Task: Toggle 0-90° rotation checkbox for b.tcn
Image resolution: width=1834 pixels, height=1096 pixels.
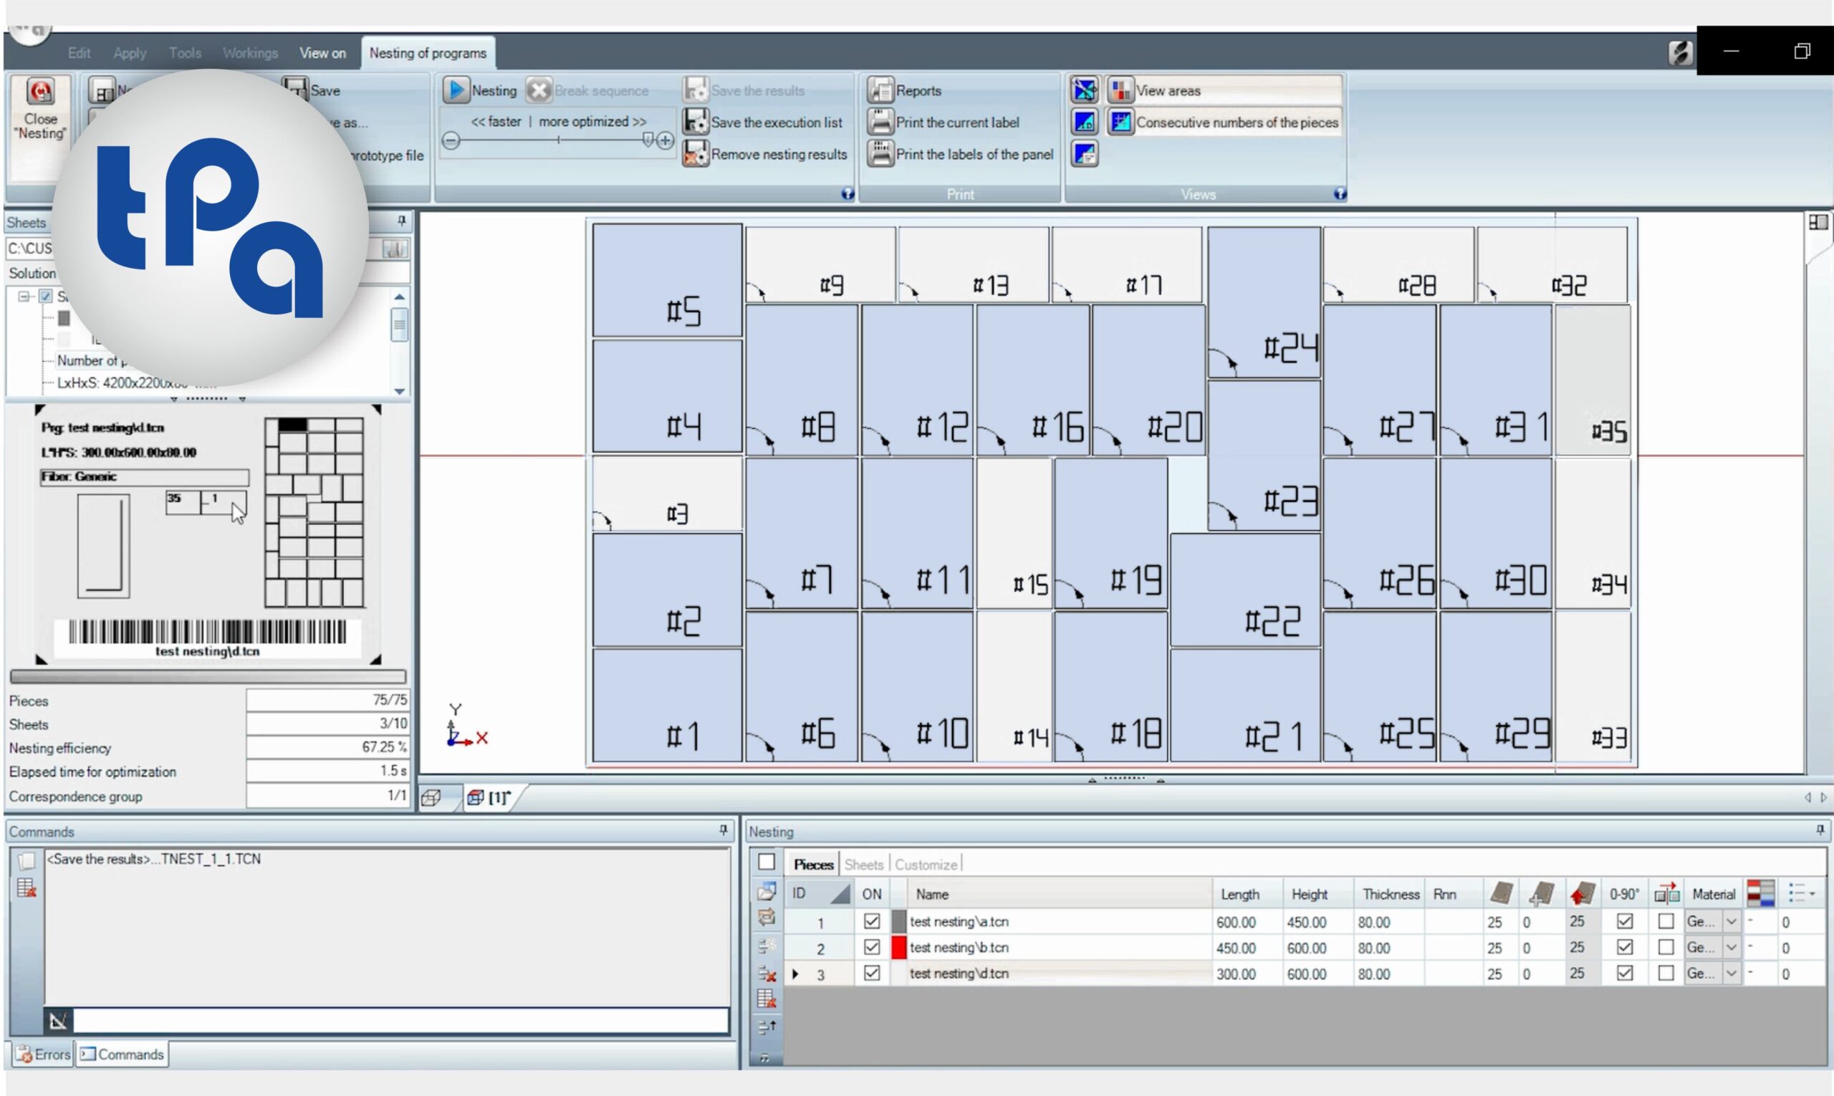Action: (x=1624, y=947)
